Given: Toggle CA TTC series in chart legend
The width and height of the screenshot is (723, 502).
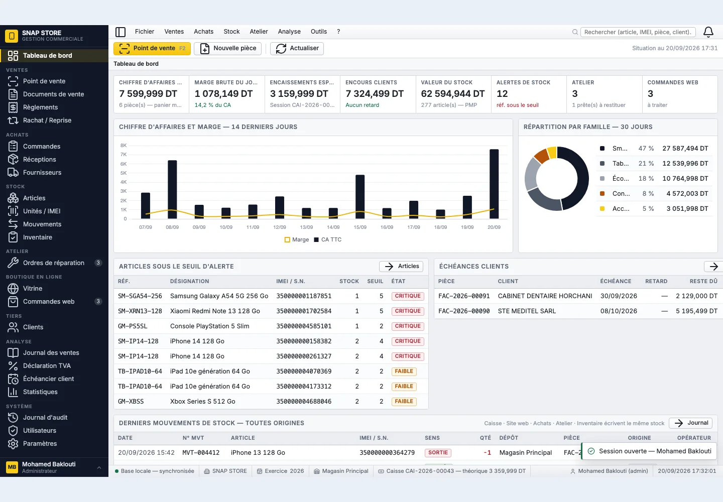Looking at the screenshot, I should coord(327,239).
